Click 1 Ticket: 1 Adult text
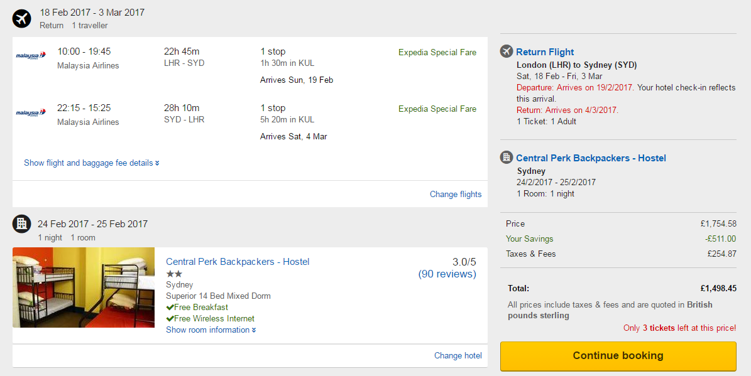The width and height of the screenshot is (751, 376). pos(547,122)
